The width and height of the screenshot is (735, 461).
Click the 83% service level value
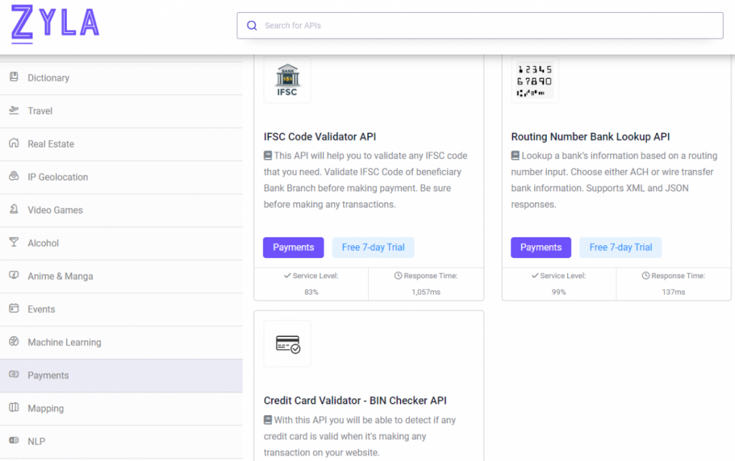coord(312,292)
